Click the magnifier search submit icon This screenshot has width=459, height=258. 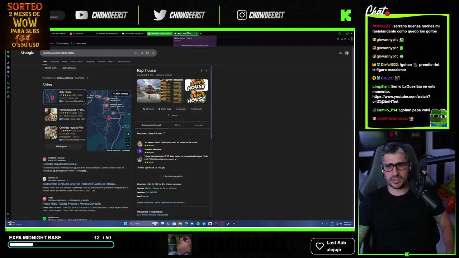pyautogui.click(x=153, y=53)
